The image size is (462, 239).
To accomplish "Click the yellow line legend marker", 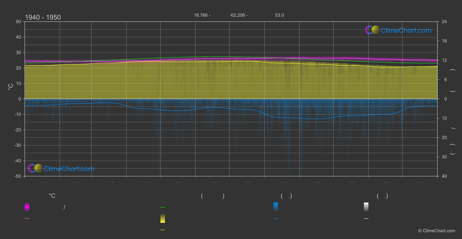I will pos(163,230).
